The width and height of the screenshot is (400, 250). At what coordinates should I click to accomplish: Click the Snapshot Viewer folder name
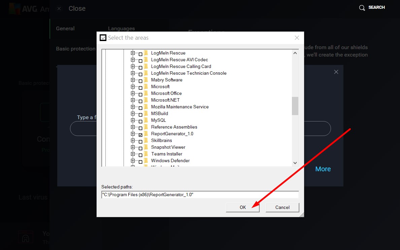tap(168, 147)
